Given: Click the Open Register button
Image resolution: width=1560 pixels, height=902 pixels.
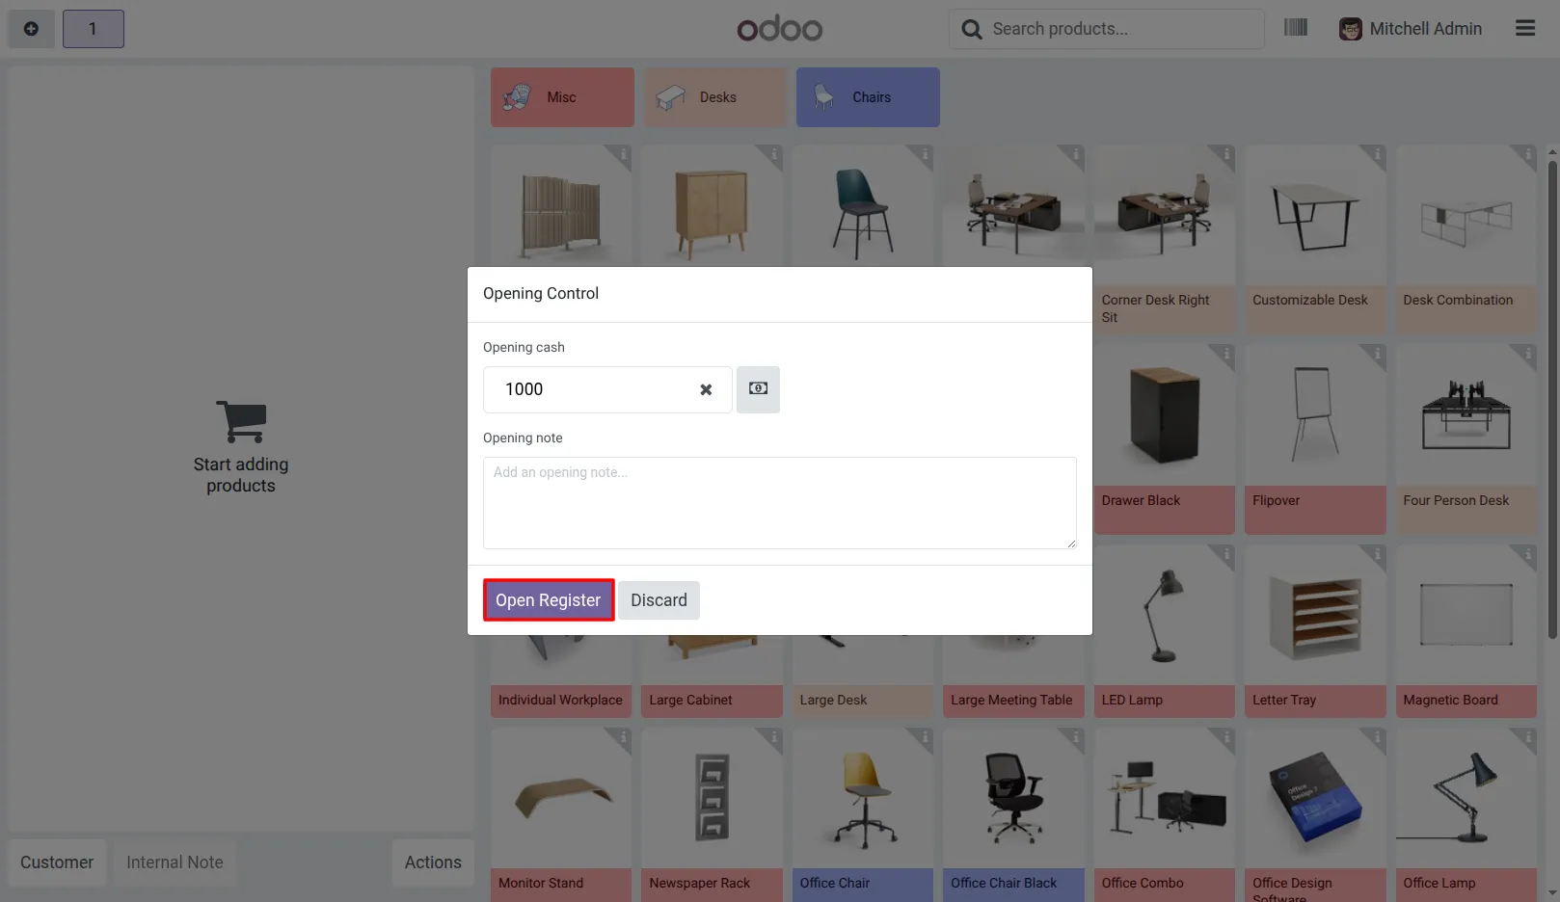Looking at the screenshot, I should [549, 600].
